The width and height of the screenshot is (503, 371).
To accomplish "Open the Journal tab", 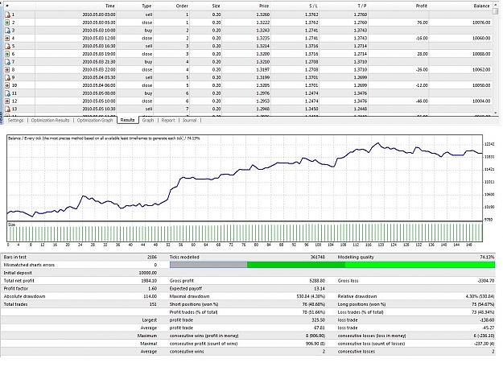I will pos(189,120).
